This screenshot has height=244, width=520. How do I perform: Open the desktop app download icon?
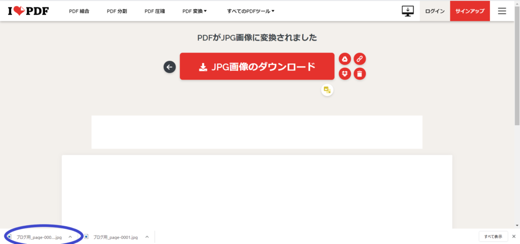click(408, 11)
